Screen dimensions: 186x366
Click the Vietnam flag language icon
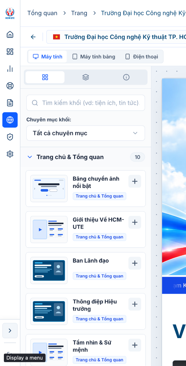(x=57, y=37)
